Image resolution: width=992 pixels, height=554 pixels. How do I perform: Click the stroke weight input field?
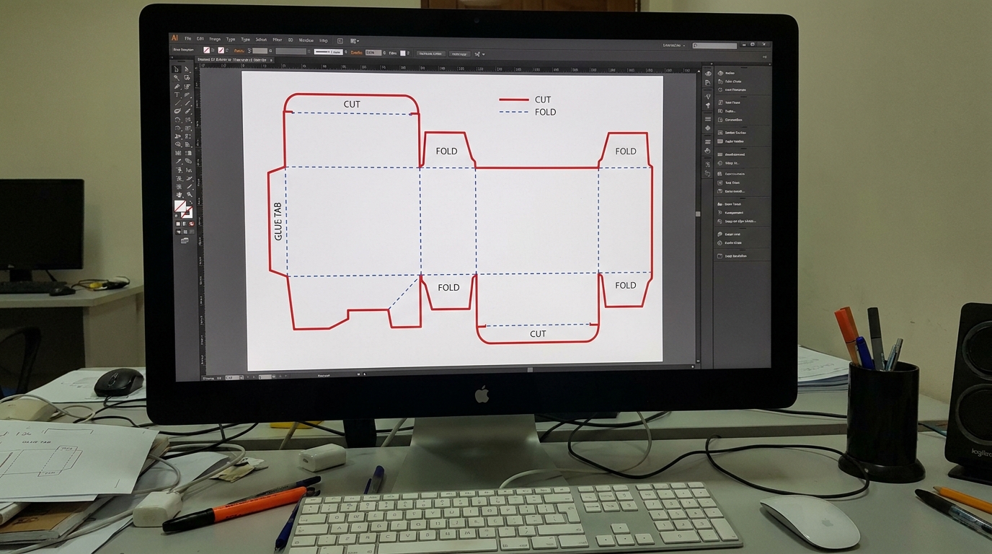pos(260,51)
